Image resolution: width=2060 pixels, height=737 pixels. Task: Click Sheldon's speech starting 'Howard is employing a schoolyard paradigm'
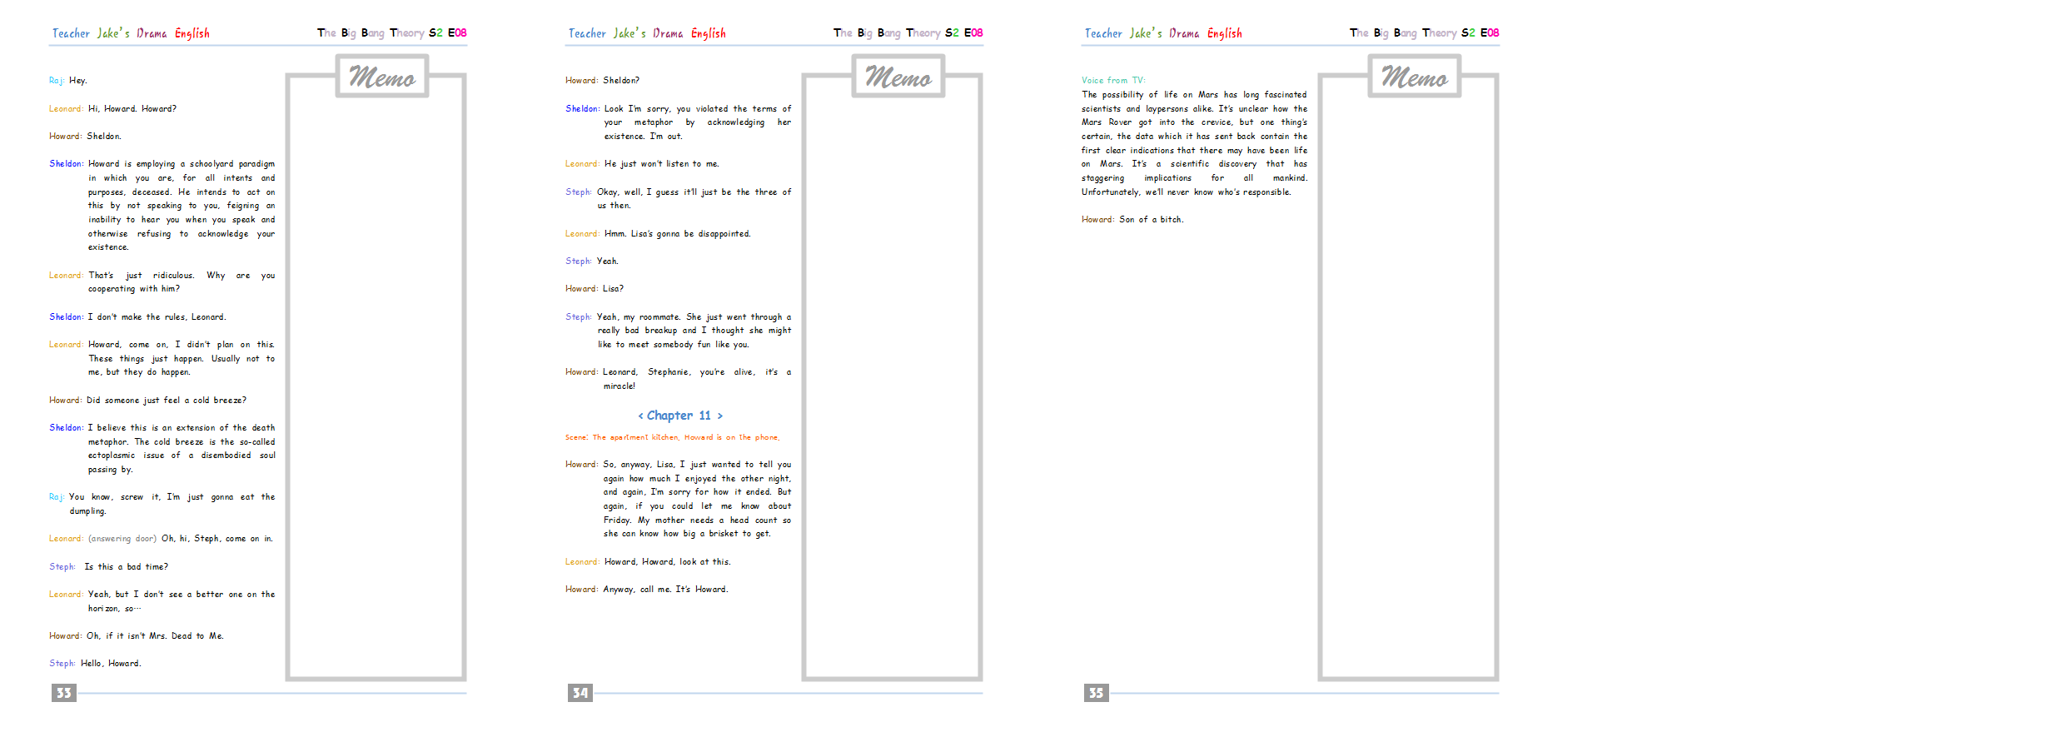click(x=162, y=206)
